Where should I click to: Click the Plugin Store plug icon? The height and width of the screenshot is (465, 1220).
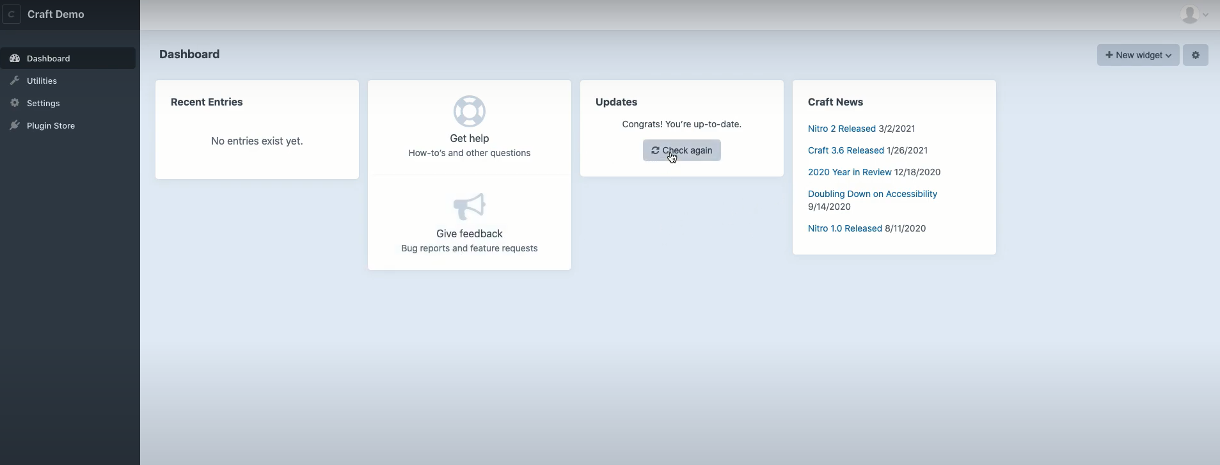pyautogui.click(x=15, y=125)
